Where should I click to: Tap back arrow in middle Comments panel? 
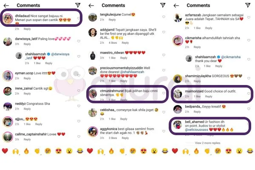click(91, 6)
